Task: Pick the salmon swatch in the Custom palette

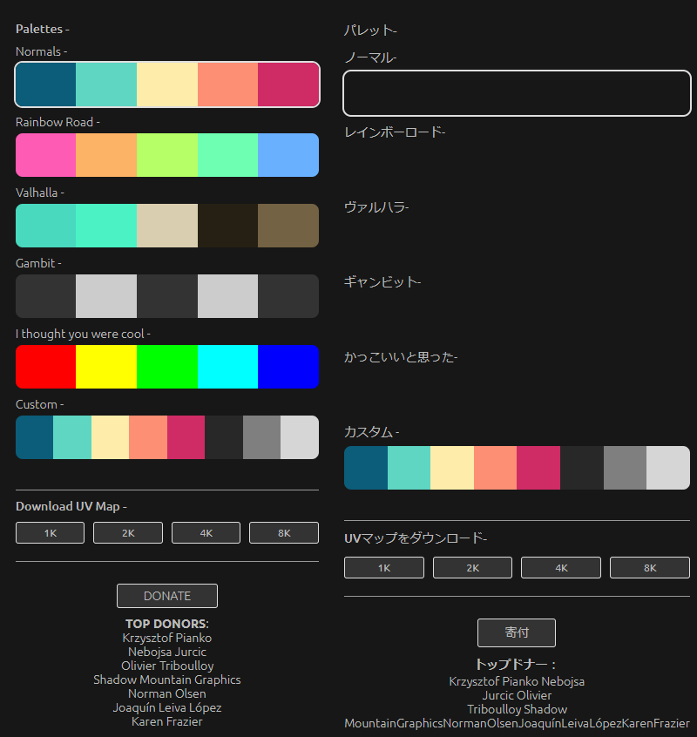Action: (148, 437)
